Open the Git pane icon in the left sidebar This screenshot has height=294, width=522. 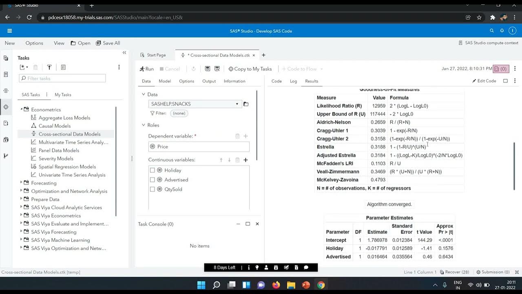(x=6, y=156)
